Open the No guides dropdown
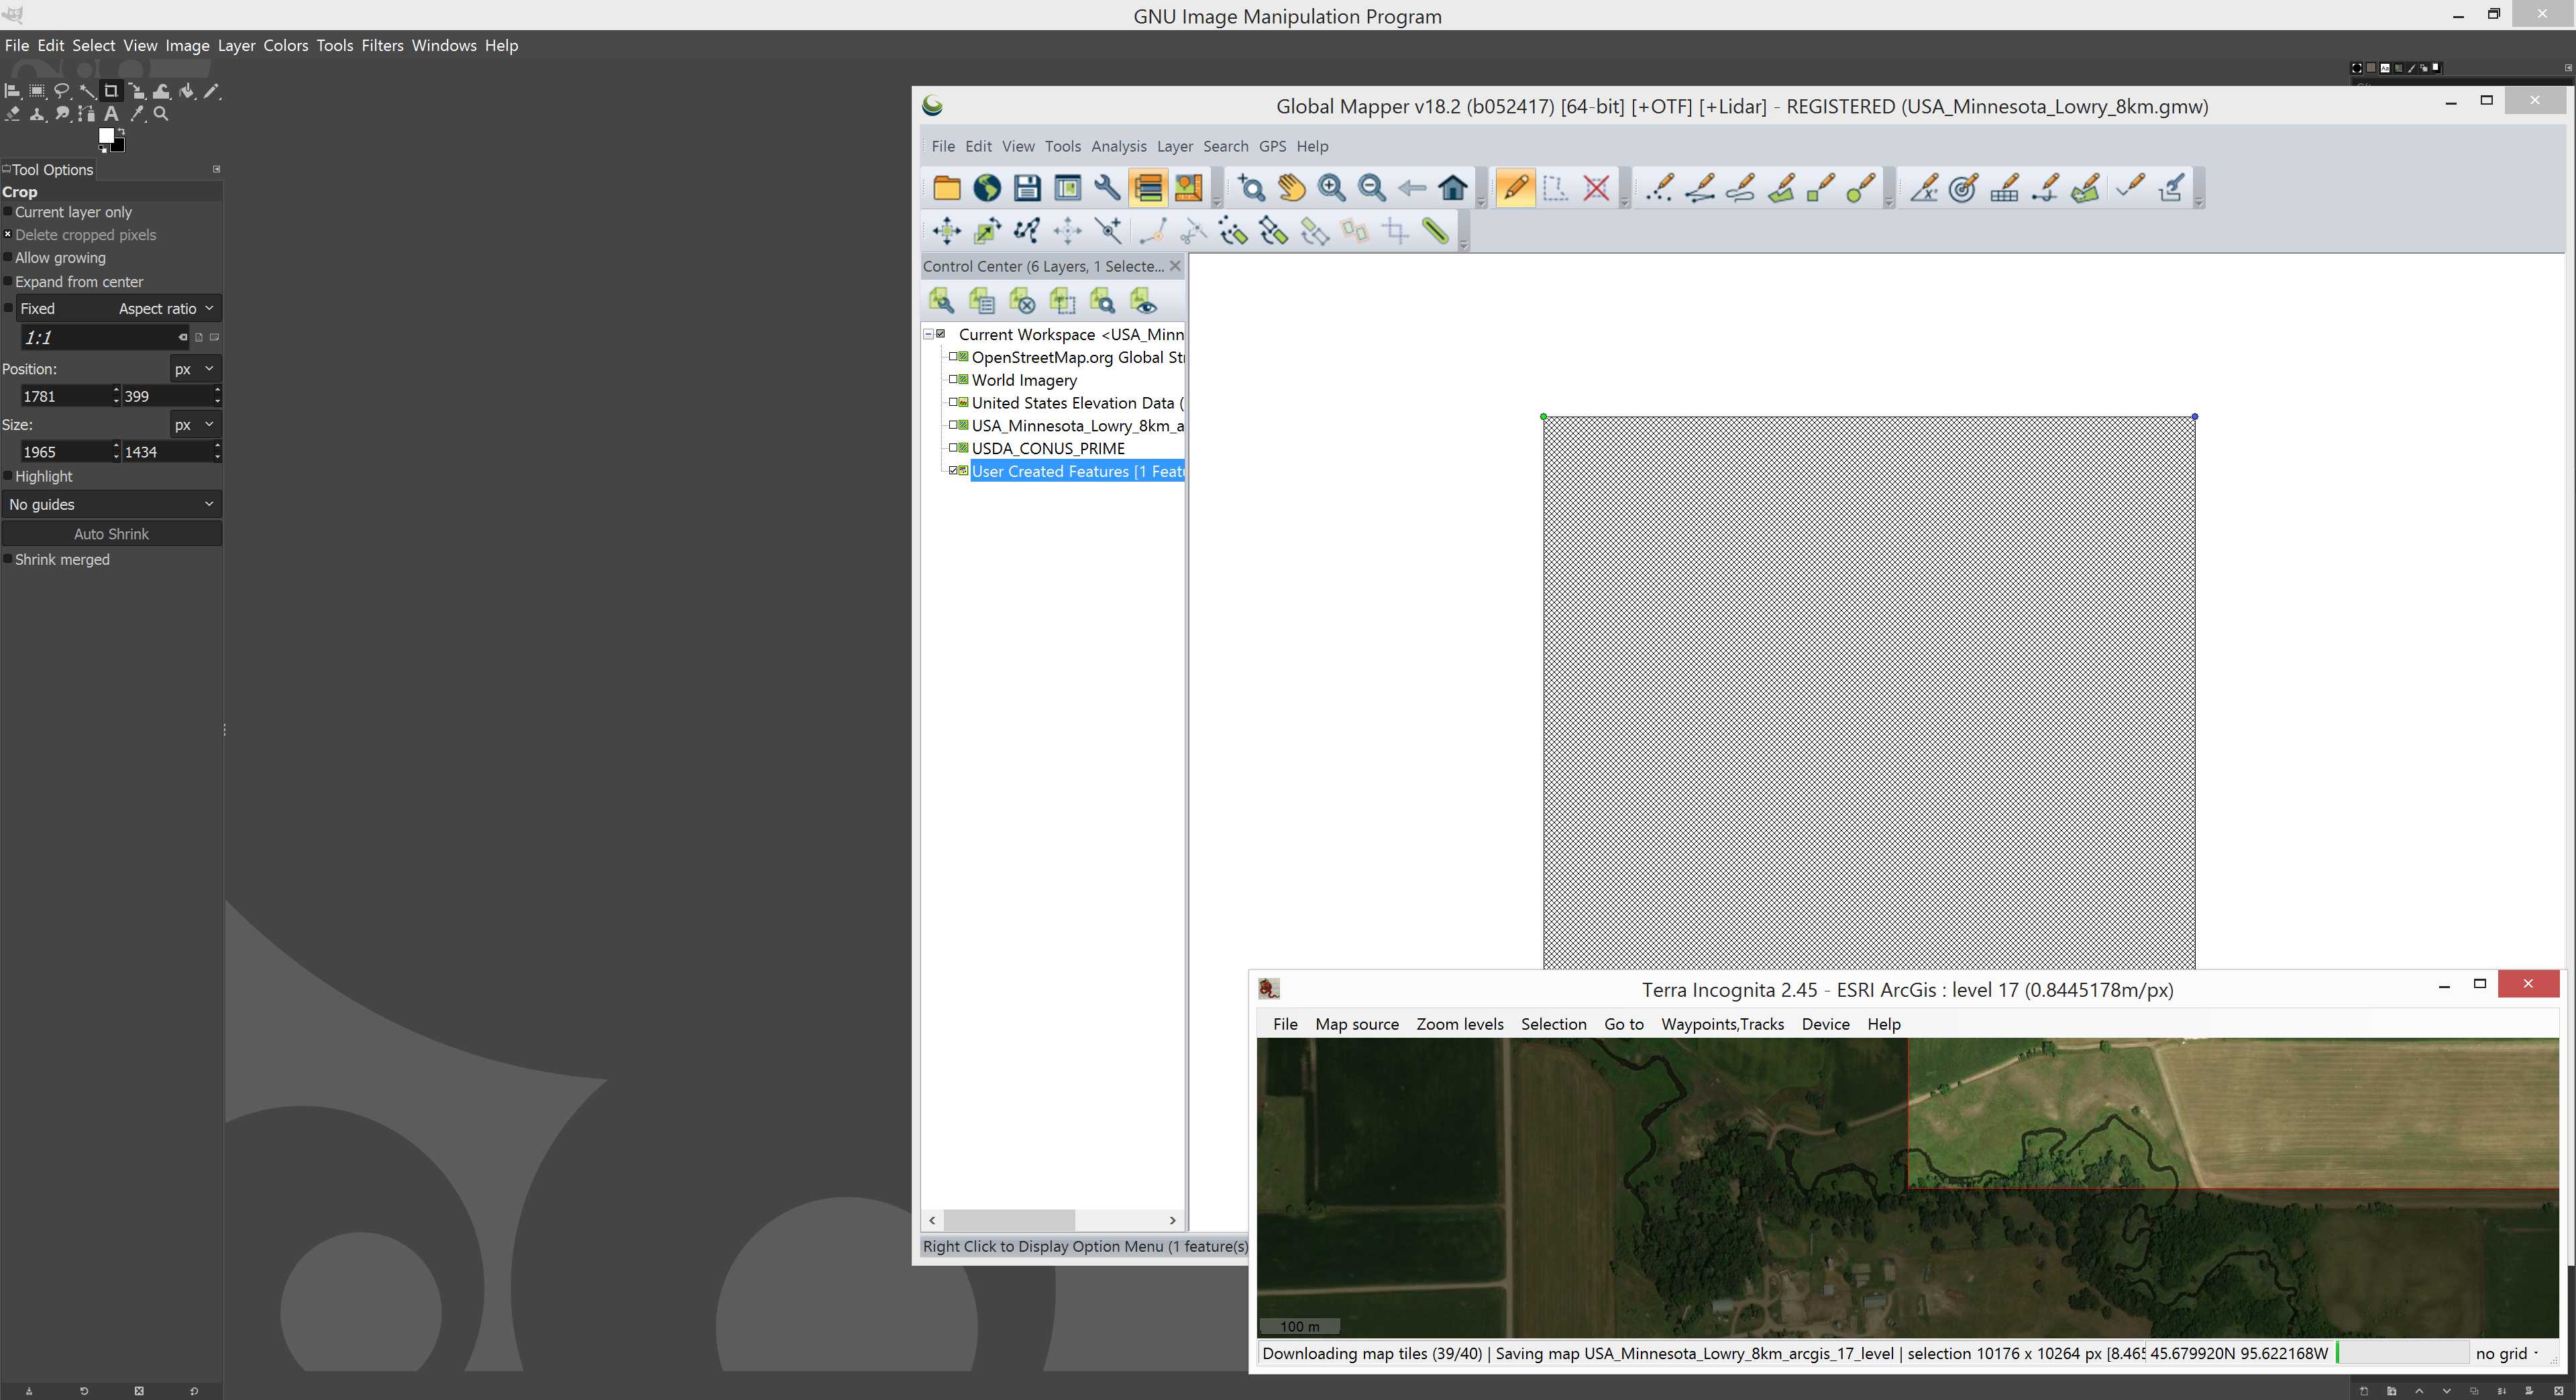 (x=111, y=504)
